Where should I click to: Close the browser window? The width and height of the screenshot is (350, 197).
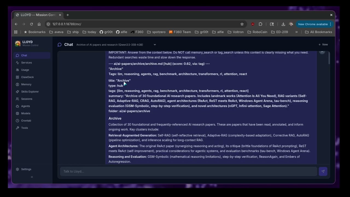(x=331, y=15)
